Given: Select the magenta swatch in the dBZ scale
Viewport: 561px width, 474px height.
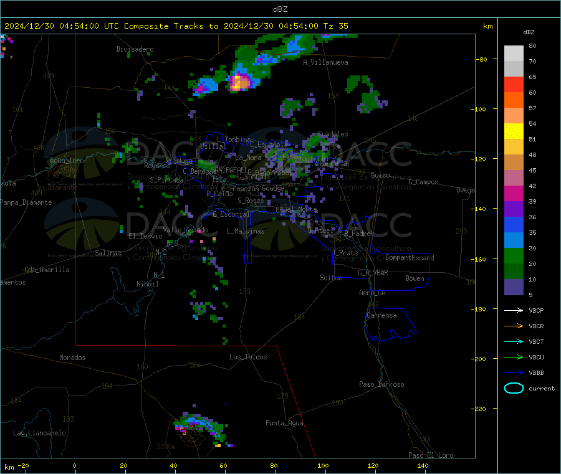Looking at the screenshot, I should [514, 193].
